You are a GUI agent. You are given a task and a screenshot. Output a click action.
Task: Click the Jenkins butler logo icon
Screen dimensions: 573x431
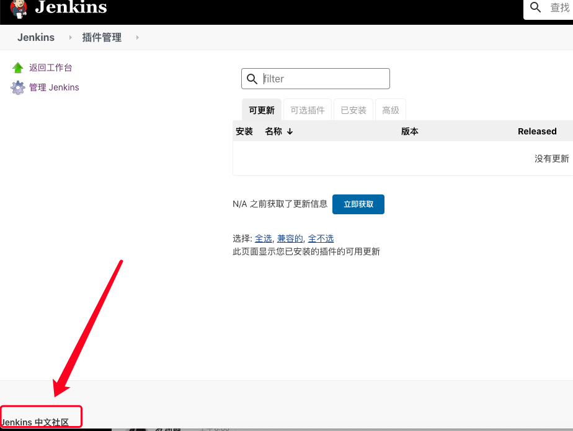coord(18,9)
